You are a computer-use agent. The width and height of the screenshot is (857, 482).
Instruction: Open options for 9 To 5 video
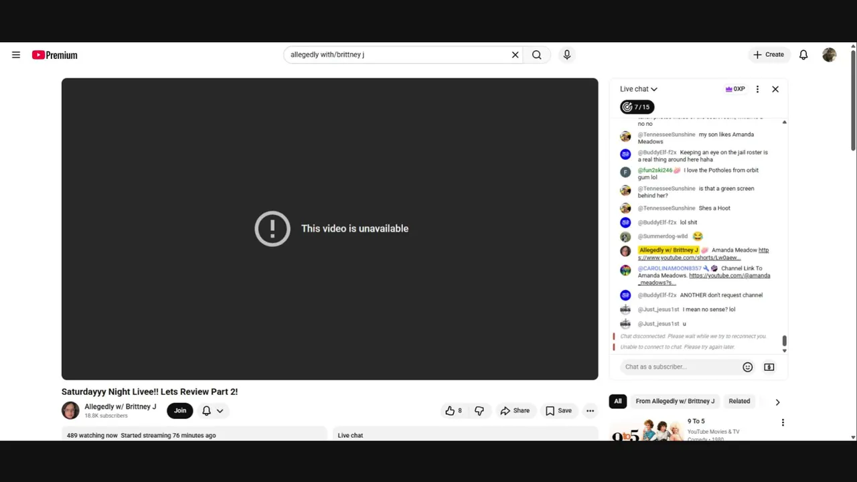783,422
